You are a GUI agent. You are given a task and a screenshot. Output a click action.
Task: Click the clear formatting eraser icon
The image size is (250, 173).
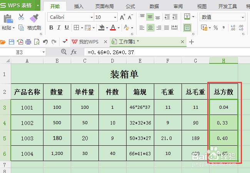coord(127,28)
